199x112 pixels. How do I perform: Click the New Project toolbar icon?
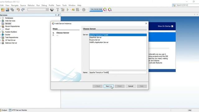[x=3, y=10]
